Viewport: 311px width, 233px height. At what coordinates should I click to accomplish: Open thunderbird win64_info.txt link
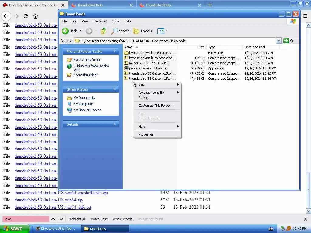coord(53,207)
